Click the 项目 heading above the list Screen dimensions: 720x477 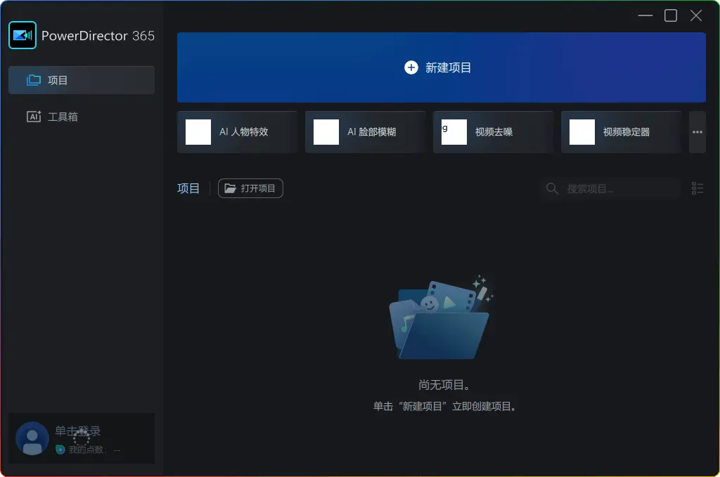coord(188,188)
